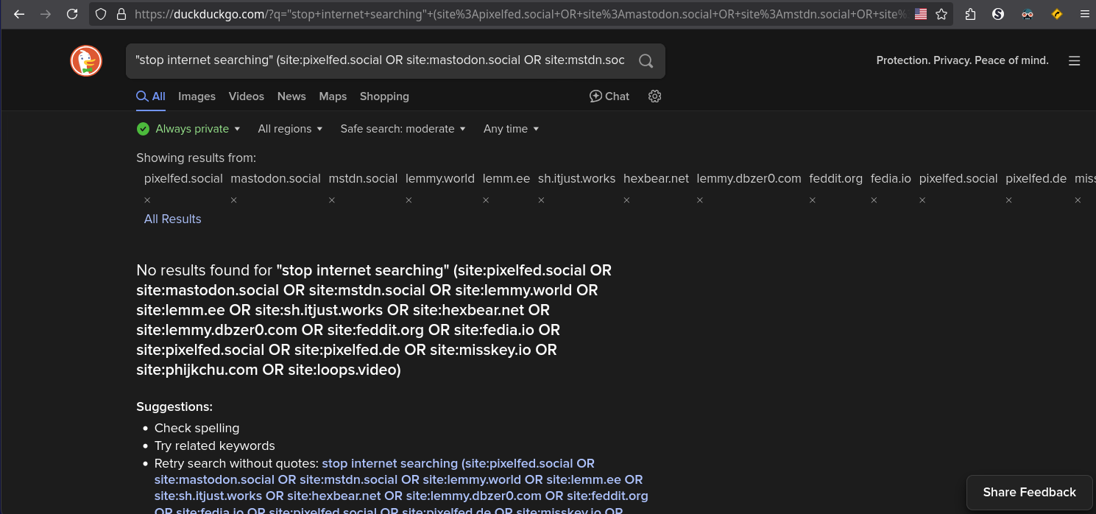Screen dimensions: 1096x514
Task: Open the hamburger menu beside Peace of mind
Action: (x=1074, y=60)
